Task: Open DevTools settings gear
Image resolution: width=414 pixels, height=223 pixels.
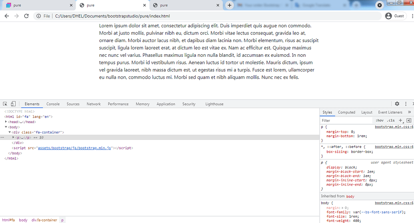Action: click(x=397, y=104)
